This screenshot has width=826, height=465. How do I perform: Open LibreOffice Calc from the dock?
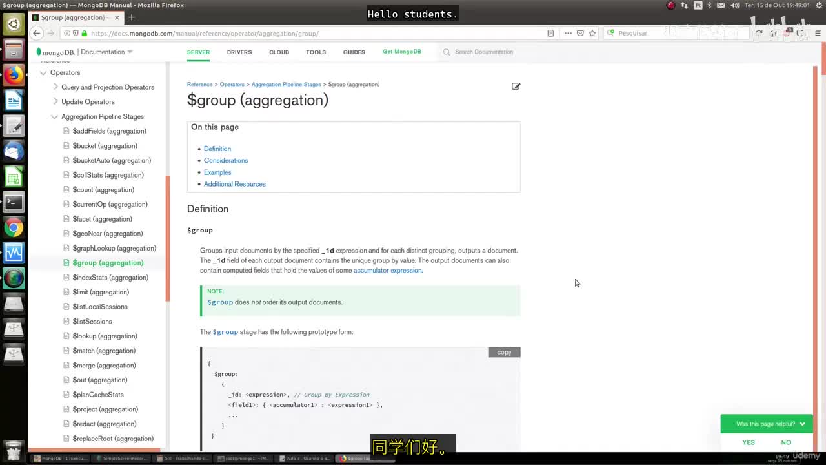pyautogui.click(x=14, y=176)
